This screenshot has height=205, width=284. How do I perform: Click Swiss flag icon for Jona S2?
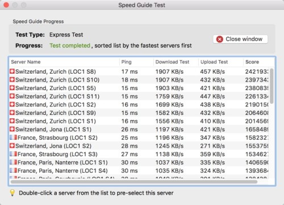(x=12, y=146)
